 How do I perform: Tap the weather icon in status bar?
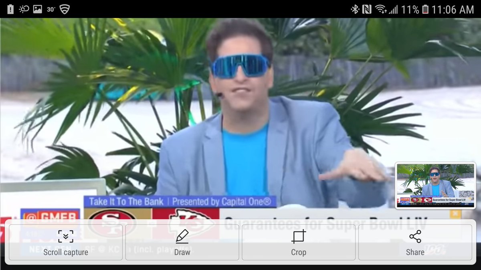click(x=24, y=9)
